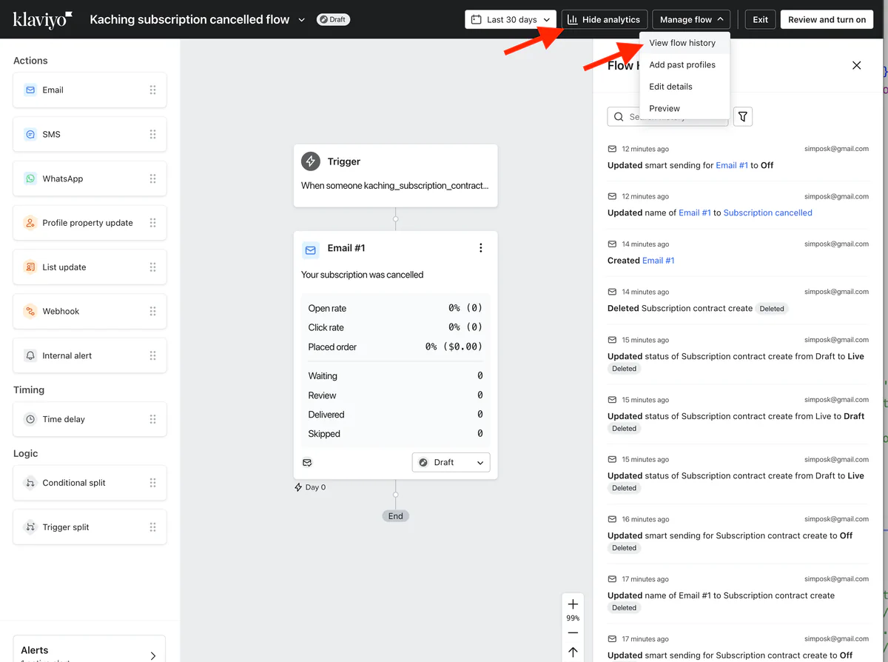Click the Trigger lightning bolt icon
Image resolution: width=888 pixels, height=662 pixels.
pos(311,161)
